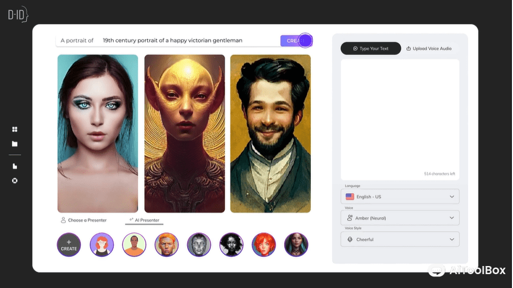
Task: Click the D-ID logo
Action: click(17, 14)
